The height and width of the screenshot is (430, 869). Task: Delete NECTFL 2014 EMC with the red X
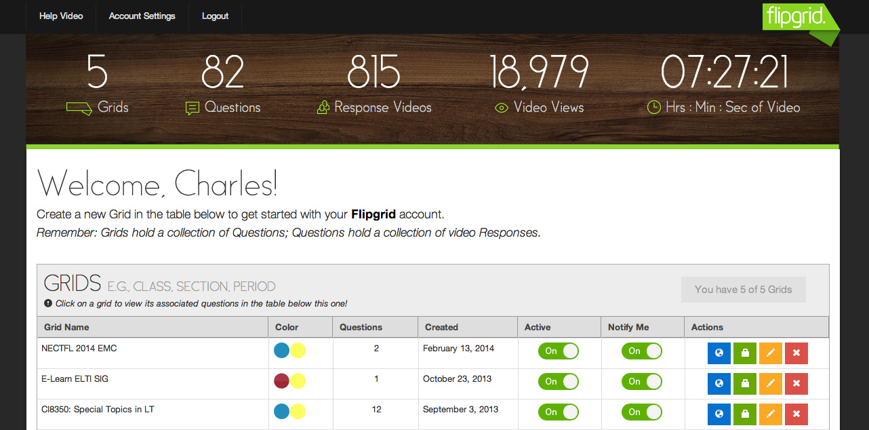(x=796, y=353)
